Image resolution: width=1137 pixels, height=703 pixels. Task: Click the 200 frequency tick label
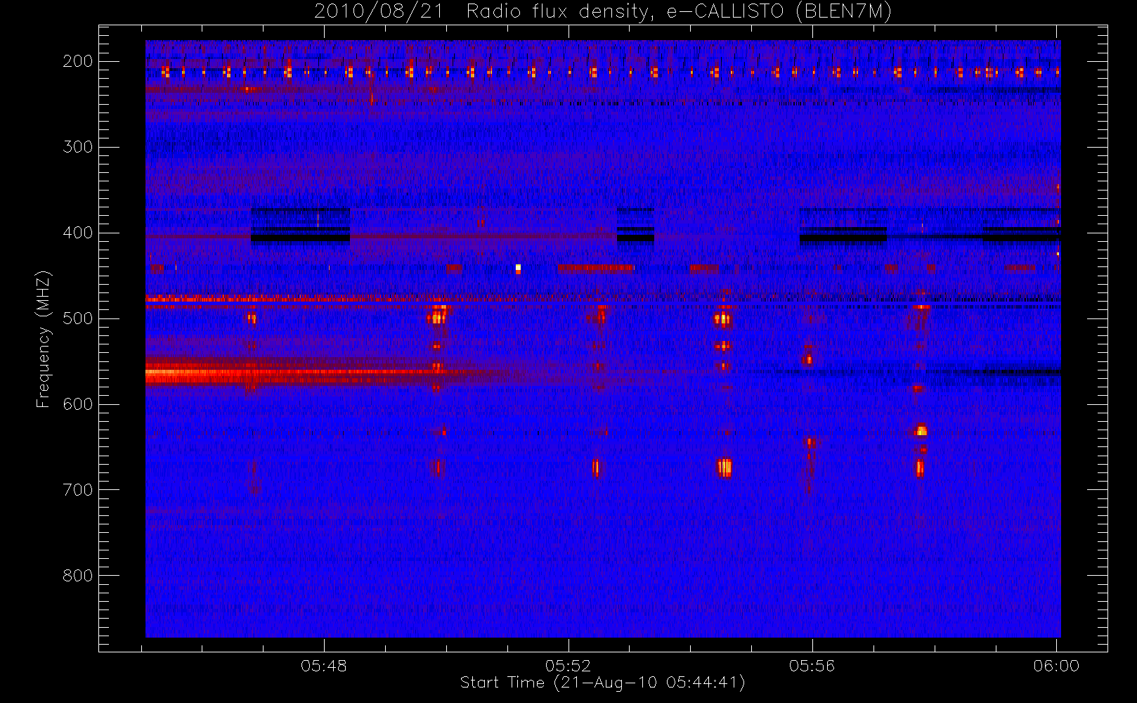point(78,61)
